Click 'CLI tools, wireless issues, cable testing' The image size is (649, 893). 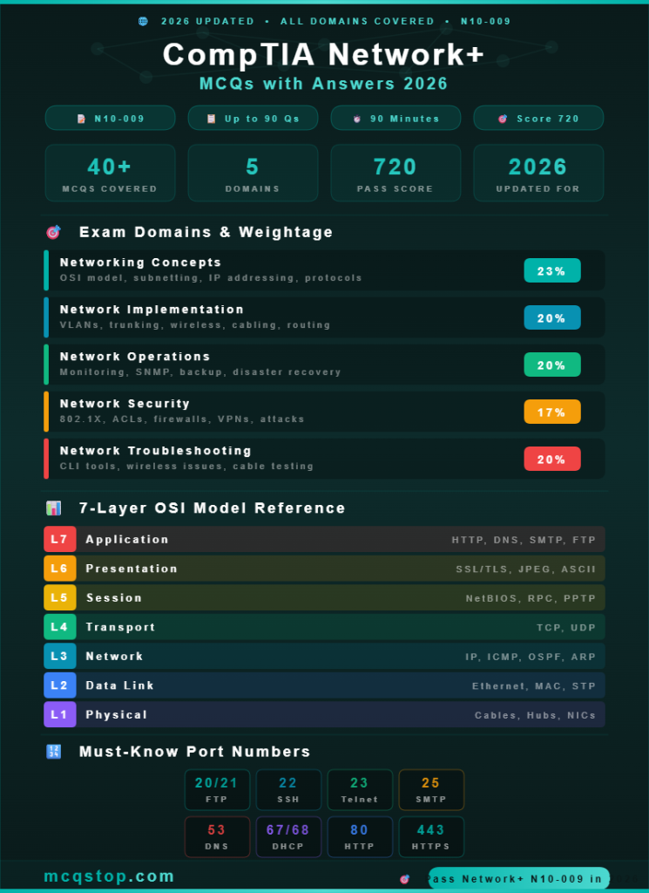(186, 467)
